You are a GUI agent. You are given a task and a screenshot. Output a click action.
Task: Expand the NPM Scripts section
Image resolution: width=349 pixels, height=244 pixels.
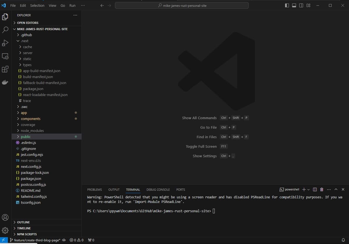click(47, 234)
